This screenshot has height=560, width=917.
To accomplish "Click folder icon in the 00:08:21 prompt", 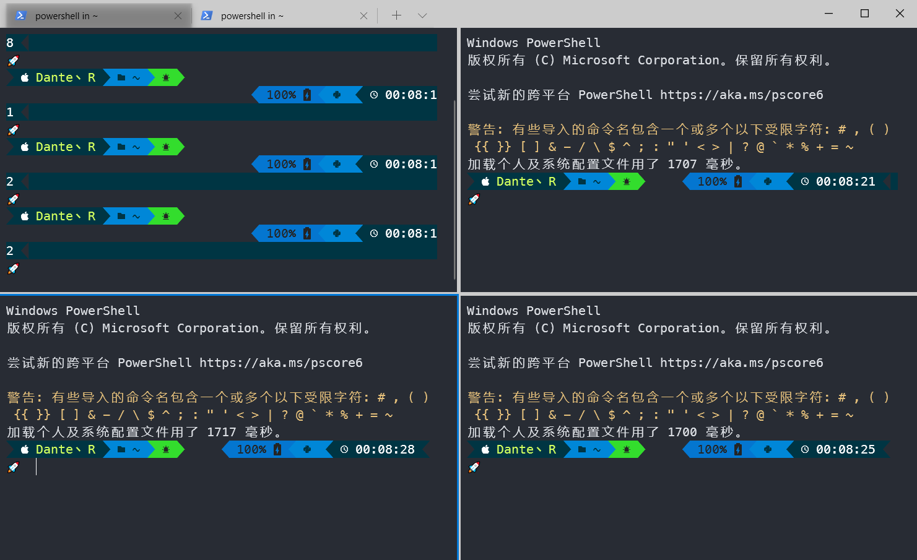I will coord(582,181).
